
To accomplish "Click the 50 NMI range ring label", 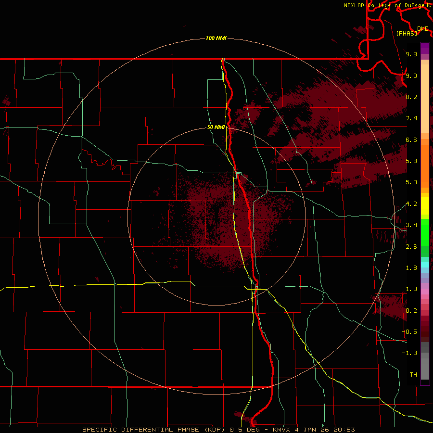I will click(x=216, y=127).
